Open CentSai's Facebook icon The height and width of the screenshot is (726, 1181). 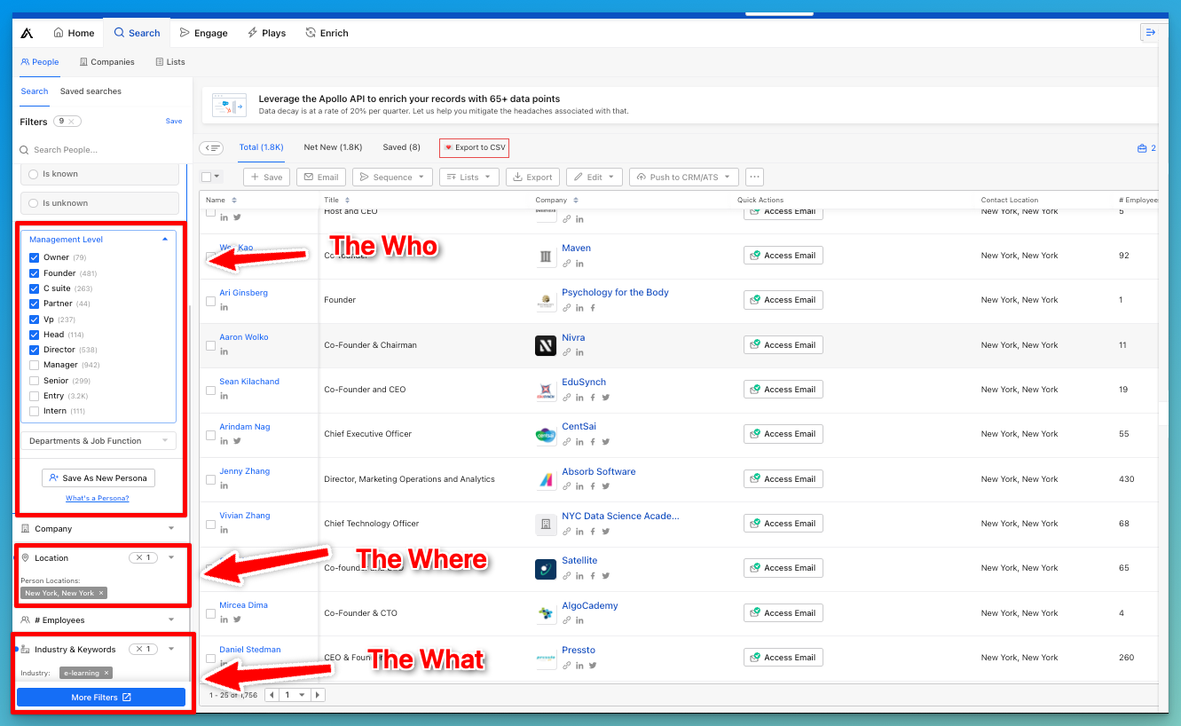[592, 442]
